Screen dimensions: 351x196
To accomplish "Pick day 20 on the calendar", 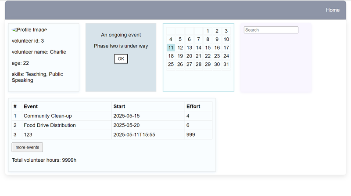I will (189, 56).
